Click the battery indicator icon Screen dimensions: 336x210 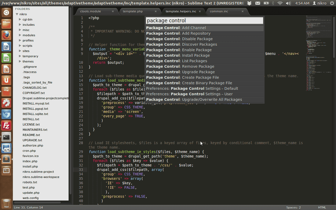pos(266,3)
